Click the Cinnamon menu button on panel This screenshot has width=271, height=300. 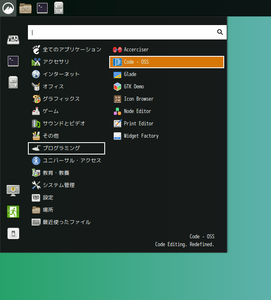[8, 8]
